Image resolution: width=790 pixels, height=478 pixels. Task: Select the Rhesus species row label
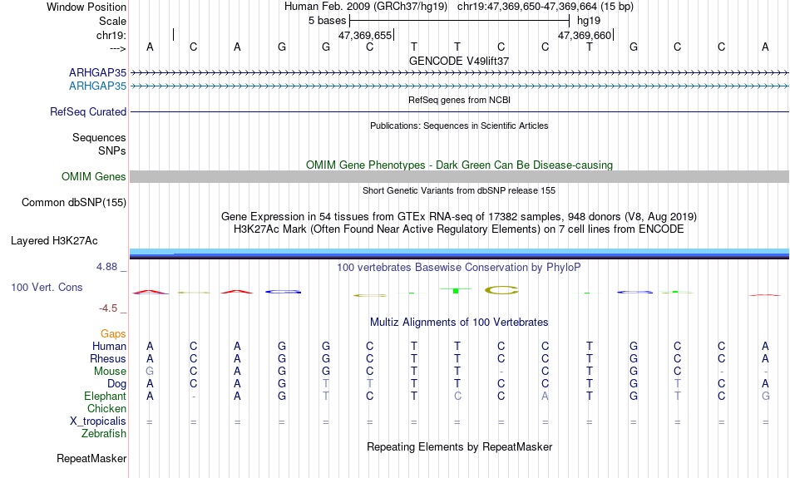point(108,358)
